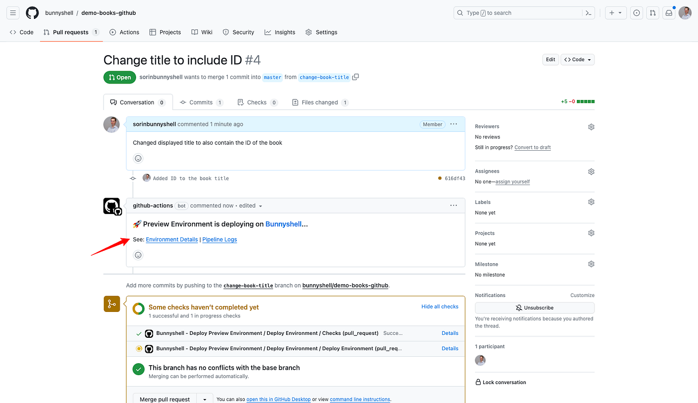Click the GitHub logo
This screenshot has height=403, width=698.
coord(32,13)
